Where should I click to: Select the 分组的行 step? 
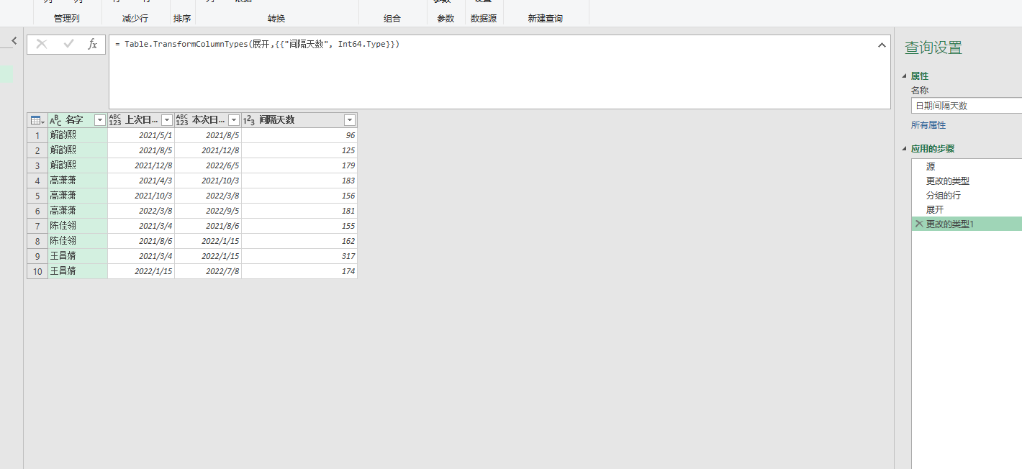(938, 195)
